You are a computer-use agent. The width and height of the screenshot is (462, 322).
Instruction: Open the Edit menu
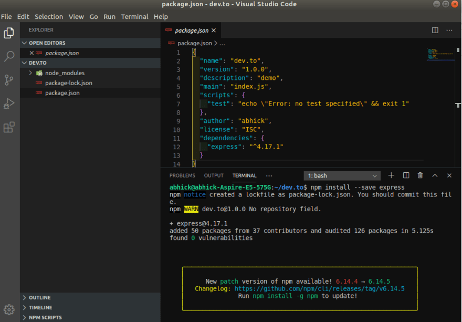[x=23, y=16]
